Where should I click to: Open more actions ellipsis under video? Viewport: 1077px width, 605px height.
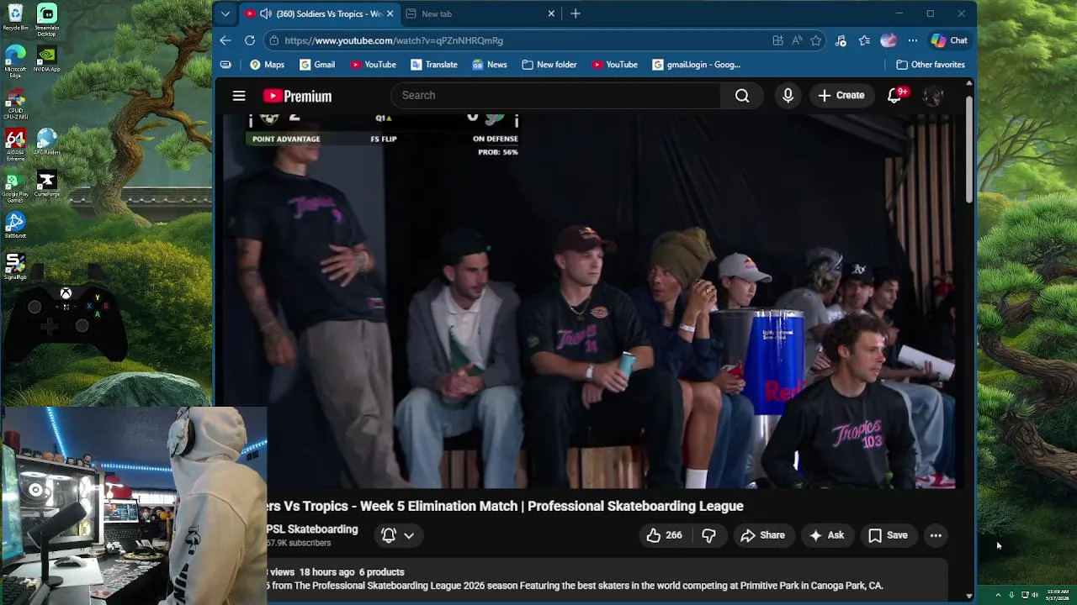pos(936,535)
